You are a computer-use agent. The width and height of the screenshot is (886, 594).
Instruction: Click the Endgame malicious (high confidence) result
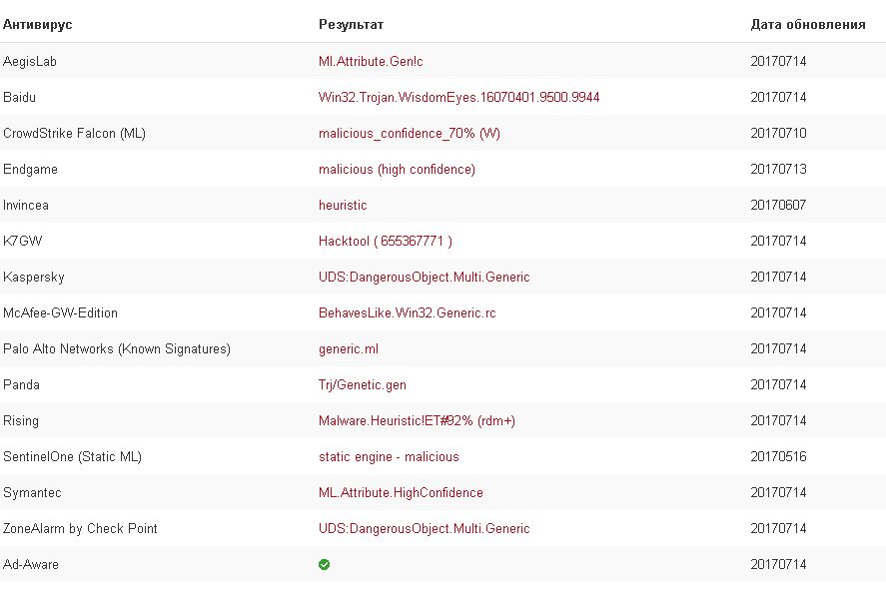click(397, 170)
